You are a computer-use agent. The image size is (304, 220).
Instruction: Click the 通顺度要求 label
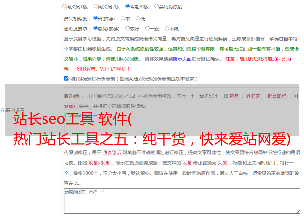[77, 29]
